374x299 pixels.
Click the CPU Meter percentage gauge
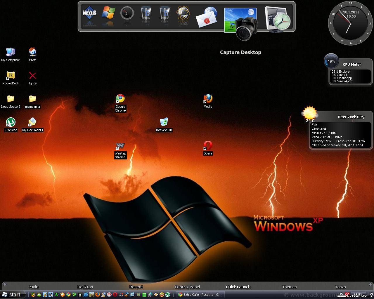(x=331, y=61)
